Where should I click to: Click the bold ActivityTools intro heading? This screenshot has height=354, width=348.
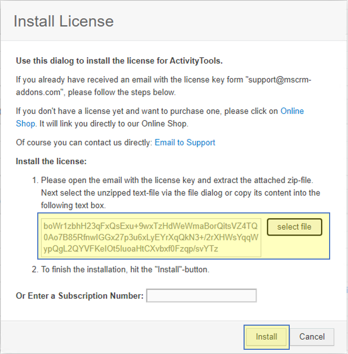click(x=120, y=61)
